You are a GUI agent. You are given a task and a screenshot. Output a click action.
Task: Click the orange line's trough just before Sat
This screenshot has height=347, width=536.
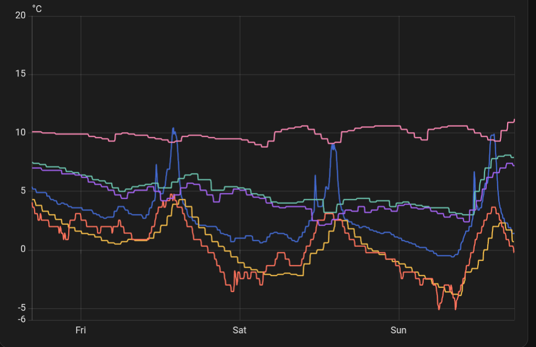pos(232,291)
